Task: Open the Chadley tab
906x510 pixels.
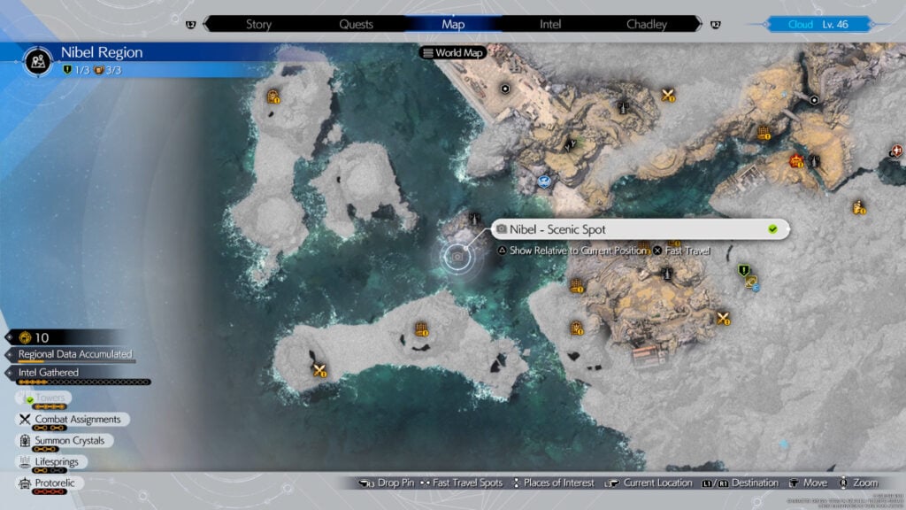Action: [646, 24]
